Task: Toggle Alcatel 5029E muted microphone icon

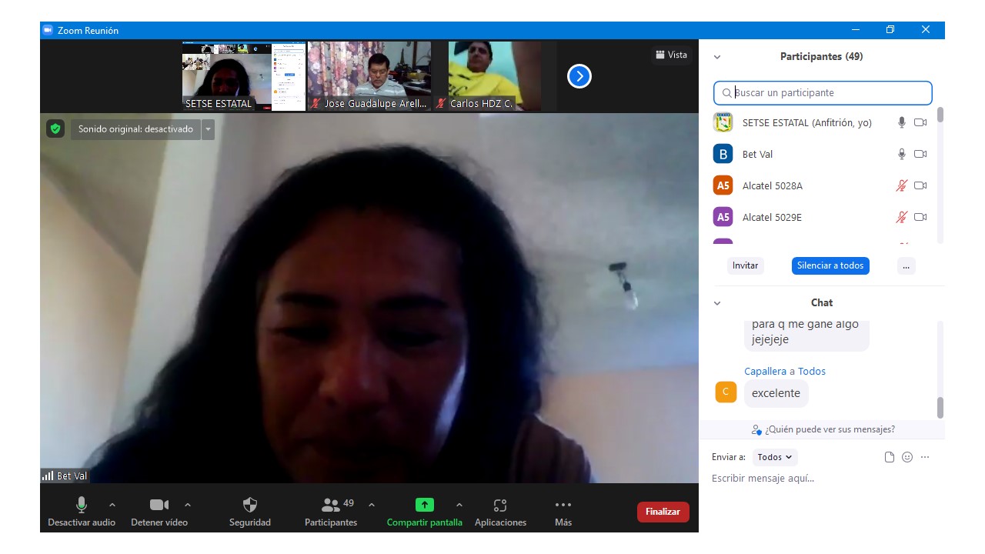Action: pos(902,217)
